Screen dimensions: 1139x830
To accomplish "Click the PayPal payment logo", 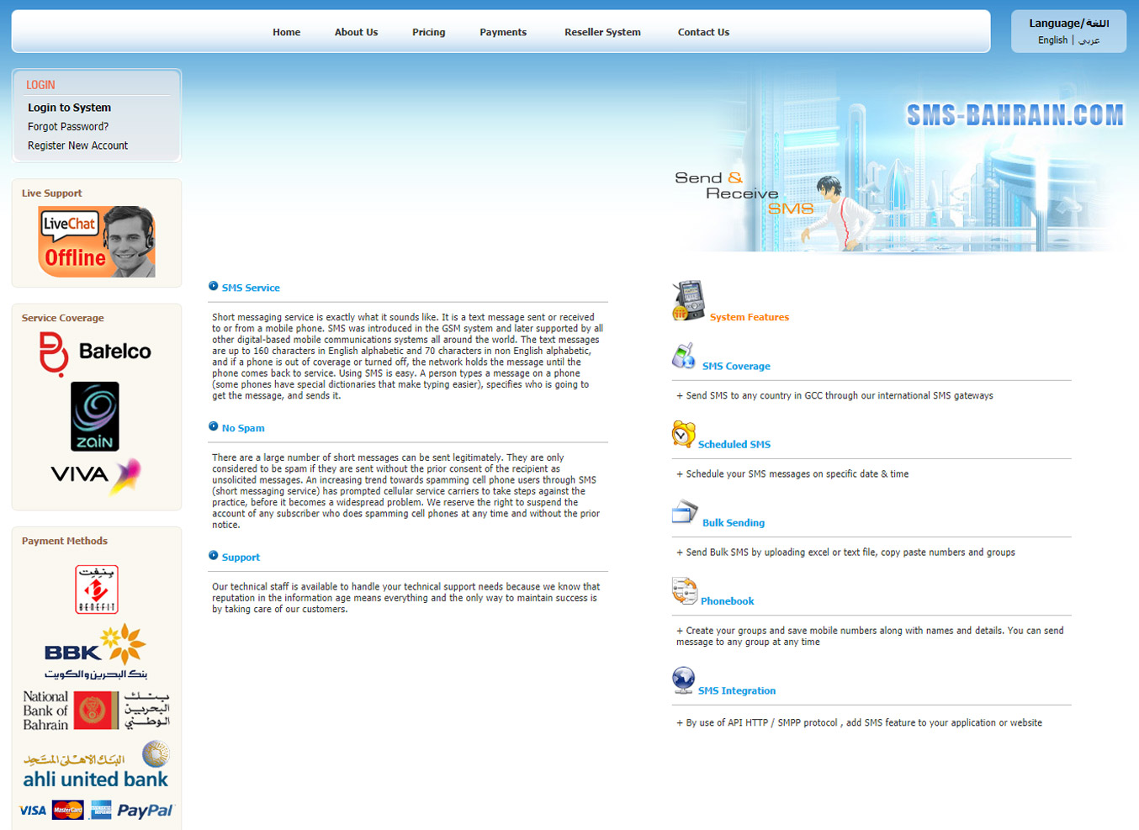I will click(145, 811).
